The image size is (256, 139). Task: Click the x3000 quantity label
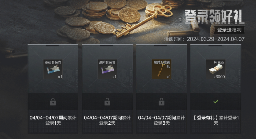coord(219,77)
